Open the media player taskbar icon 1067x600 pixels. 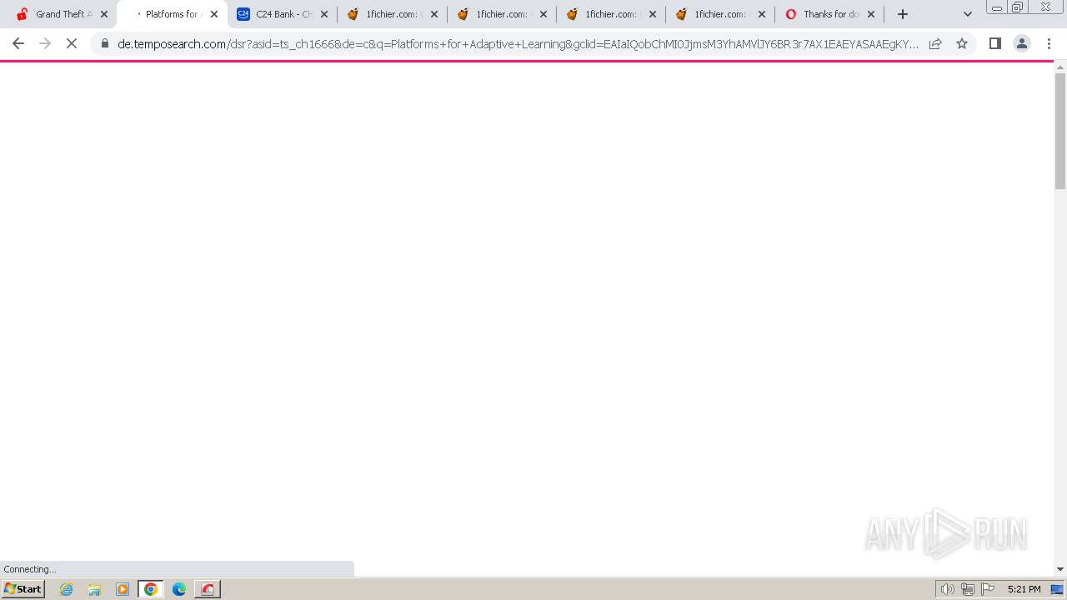pyautogui.click(x=123, y=589)
